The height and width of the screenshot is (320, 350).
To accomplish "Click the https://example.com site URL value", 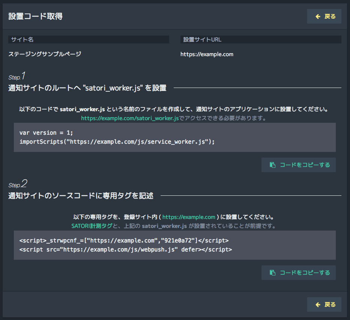I will [x=207, y=54].
